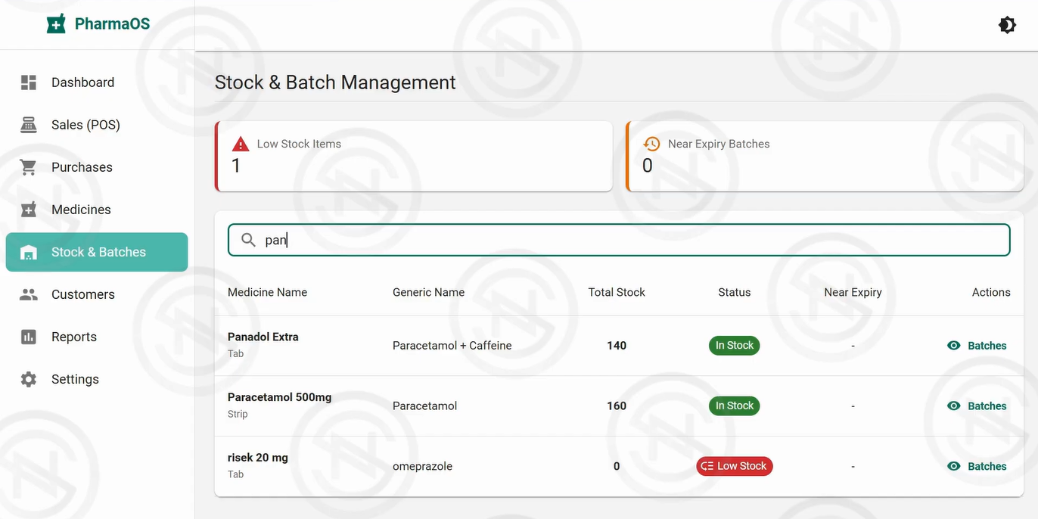
Task: Click the Medicines kit icon
Action: click(x=29, y=210)
